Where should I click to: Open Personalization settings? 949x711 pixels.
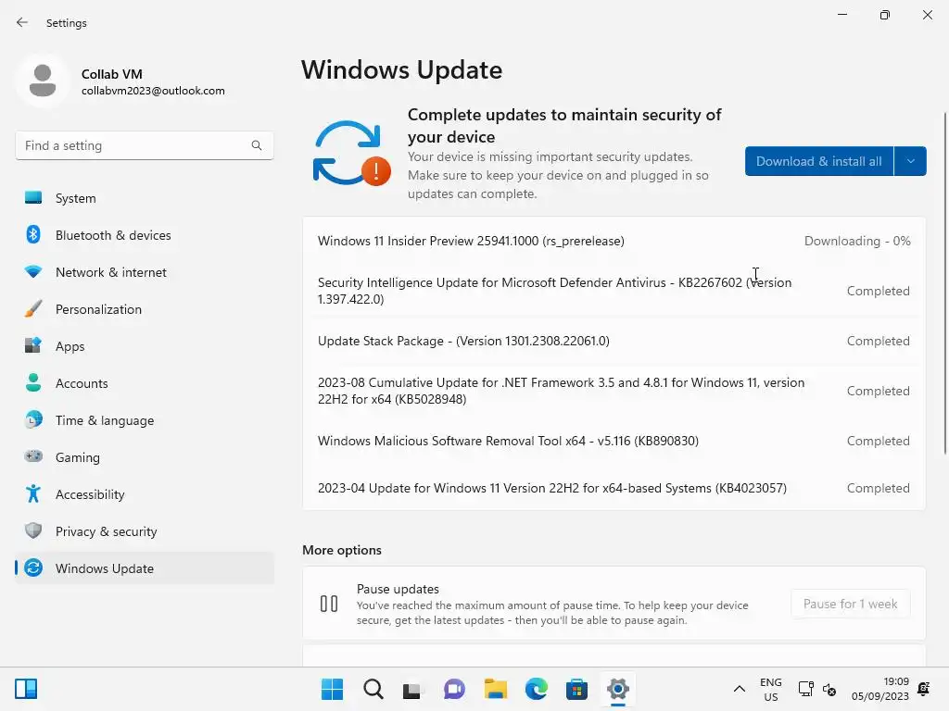(x=144, y=309)
